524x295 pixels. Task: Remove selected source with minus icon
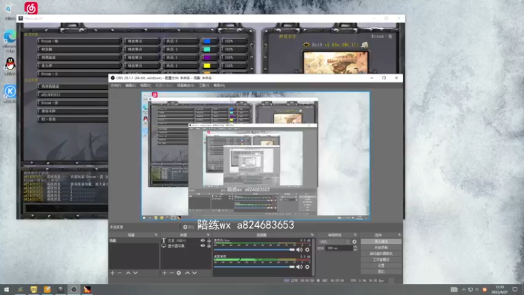172,273
